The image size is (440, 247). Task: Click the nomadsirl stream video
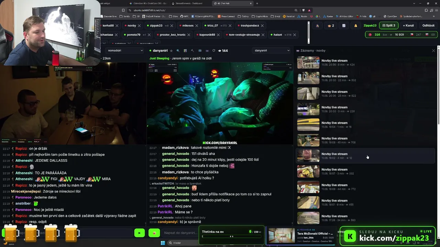click(x=73, y=103)
